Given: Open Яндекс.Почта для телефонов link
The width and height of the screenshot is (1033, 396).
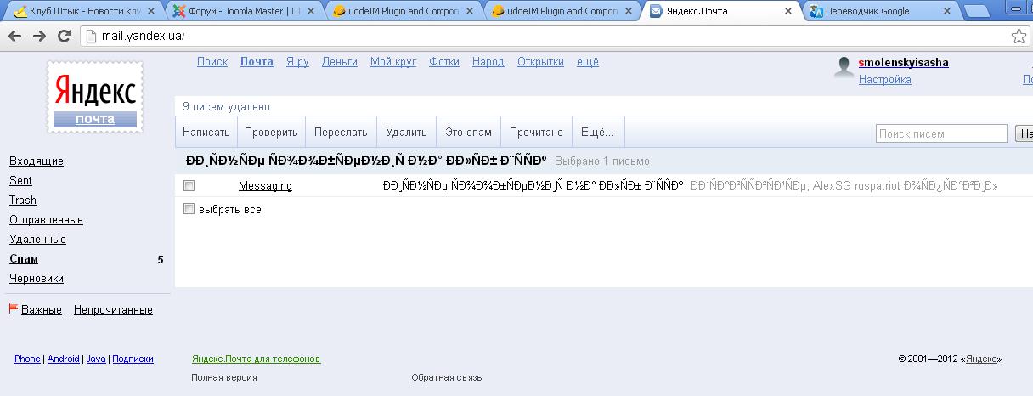Looking at the screenshot, I should (x=257, y=359).
